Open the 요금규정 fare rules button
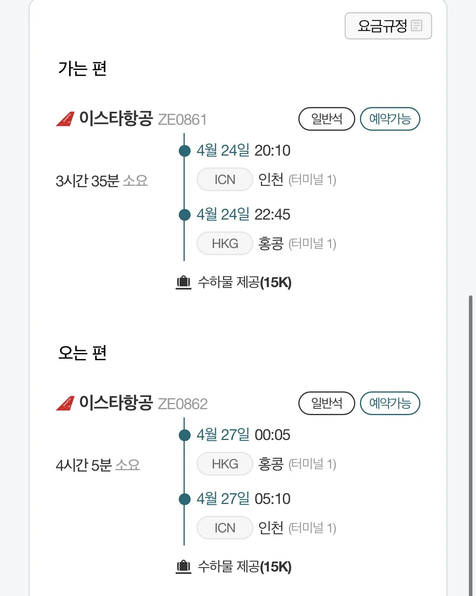The width and height of the screenshot is (476, 596). [x=388, y=26]
